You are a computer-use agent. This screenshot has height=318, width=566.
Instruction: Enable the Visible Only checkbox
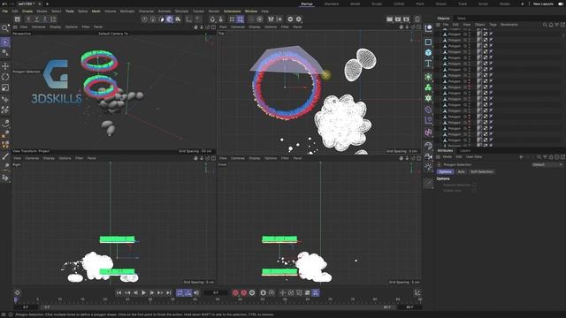474,191
